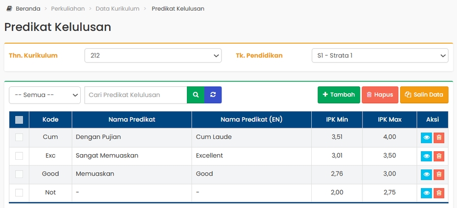Toggle the select-all header checkbox
Screen dimensions: 457x208
pyautogui.click(x=19, y=120)
